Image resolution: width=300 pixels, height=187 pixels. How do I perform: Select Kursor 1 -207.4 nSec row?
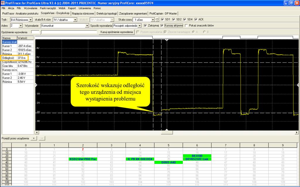click(18, 46)
